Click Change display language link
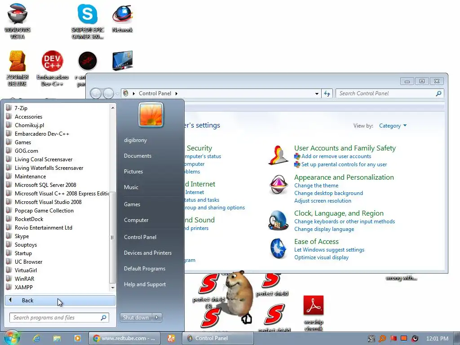 point(324,229)
